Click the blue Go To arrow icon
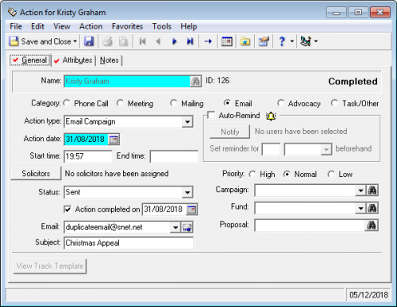 [x=208, y=41]
